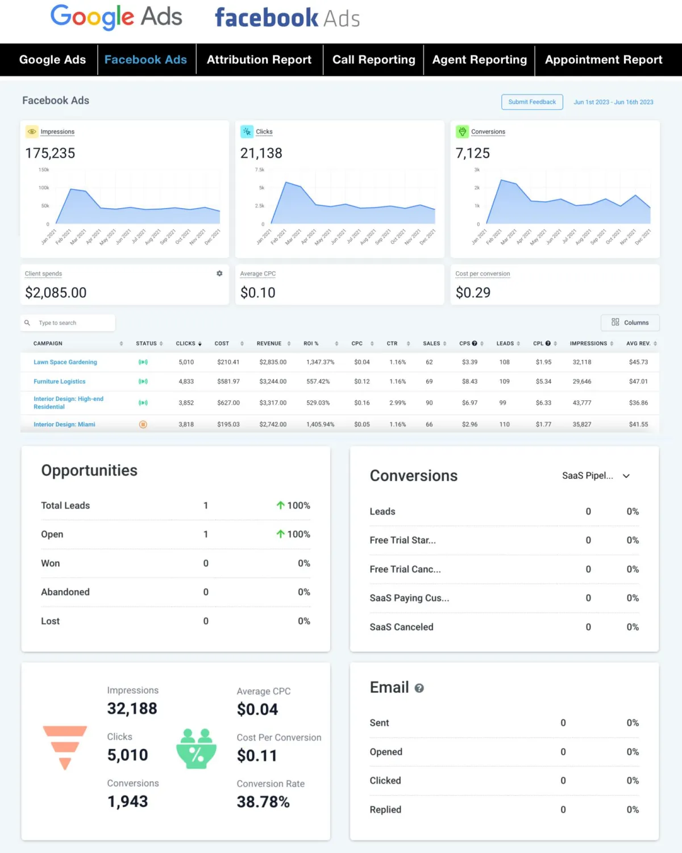Click status icon for Interior Design: High-end Residential
This screenshot has width=682, height=853.
click(x=143, y=403)
